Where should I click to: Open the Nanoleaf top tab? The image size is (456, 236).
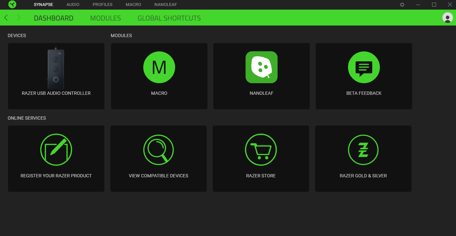(x=166, y=5)
